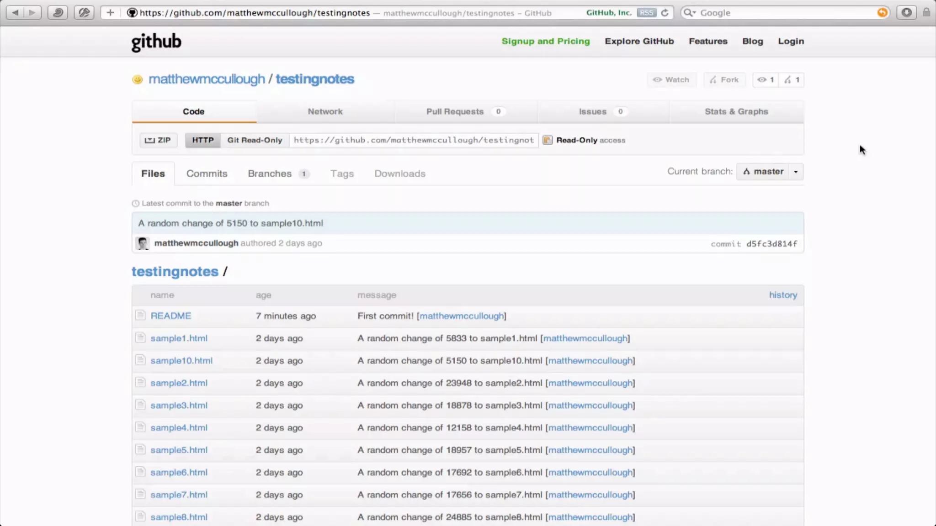Open the sample10.html file link
This screenshot has width=936, height=526.
point(181,361)
